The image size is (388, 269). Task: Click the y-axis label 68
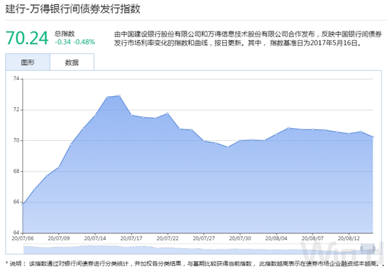[x=16, y=171]
